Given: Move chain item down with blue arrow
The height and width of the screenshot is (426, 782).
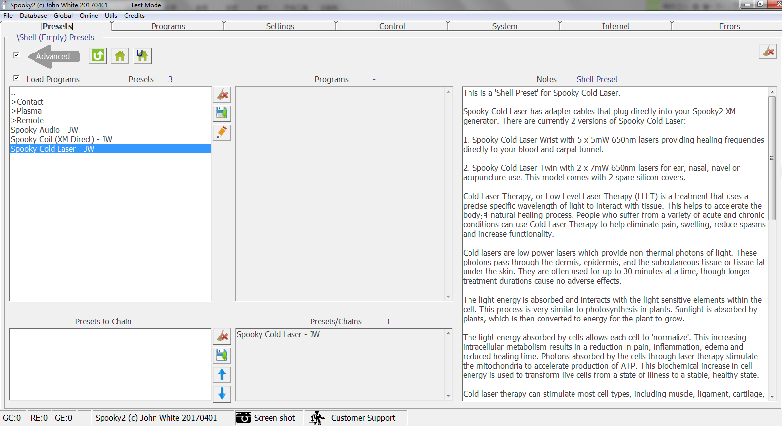Looking at the screenshot, I should pyautogui.click(x=222, y=394).
